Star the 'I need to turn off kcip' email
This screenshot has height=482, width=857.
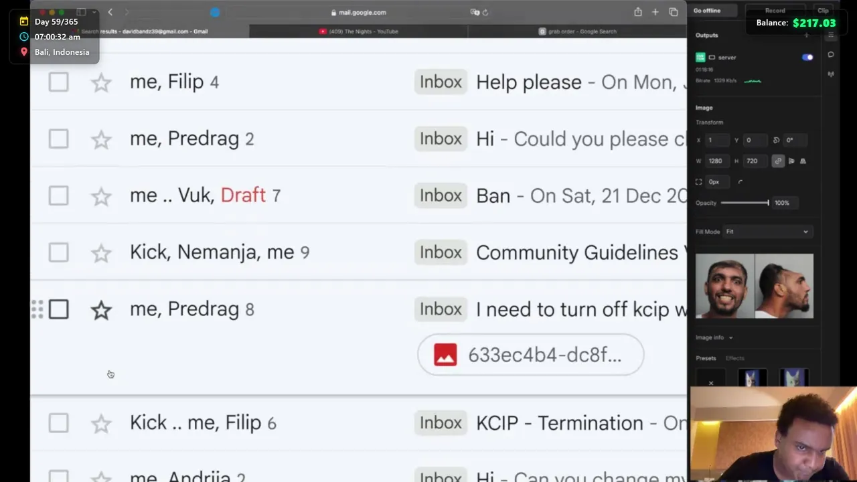pyautogui.click(x=101, y=310)
